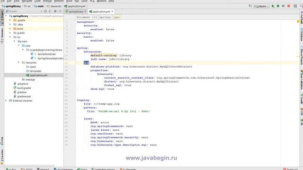This screenshot has height=170, width=303.
Task: Open the Spring tool window at bottom
Action: click(x=82, y=169)
